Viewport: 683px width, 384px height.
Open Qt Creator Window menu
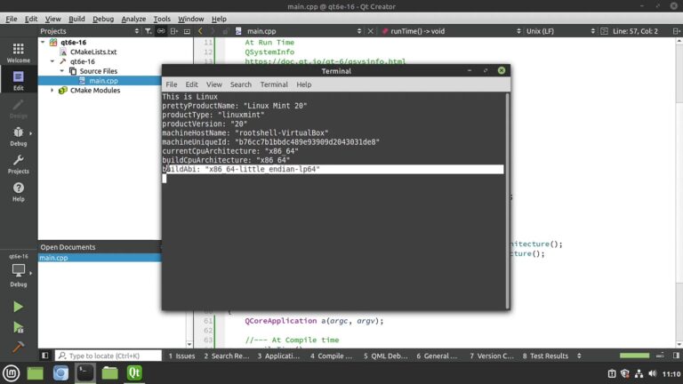(190, 19)
